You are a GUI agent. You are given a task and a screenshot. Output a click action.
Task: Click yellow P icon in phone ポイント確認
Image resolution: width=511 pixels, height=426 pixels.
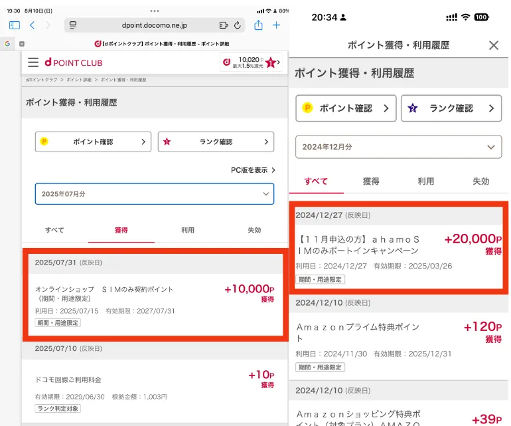307,108
